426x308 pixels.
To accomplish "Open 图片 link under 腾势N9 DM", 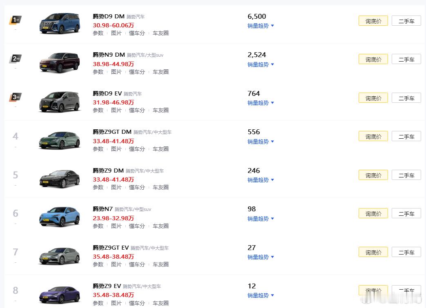I will pyautogui.click(x=116, y=72).
